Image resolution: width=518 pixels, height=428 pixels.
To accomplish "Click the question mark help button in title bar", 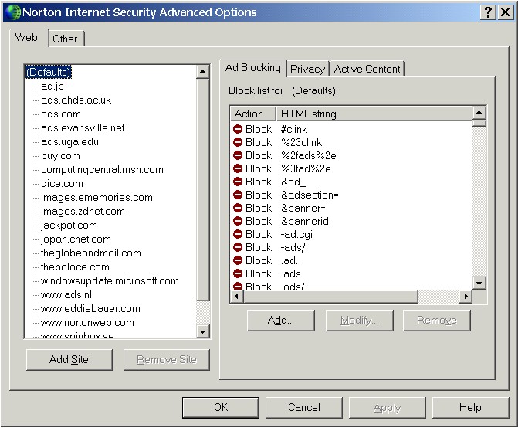I will tap(488, 12).
